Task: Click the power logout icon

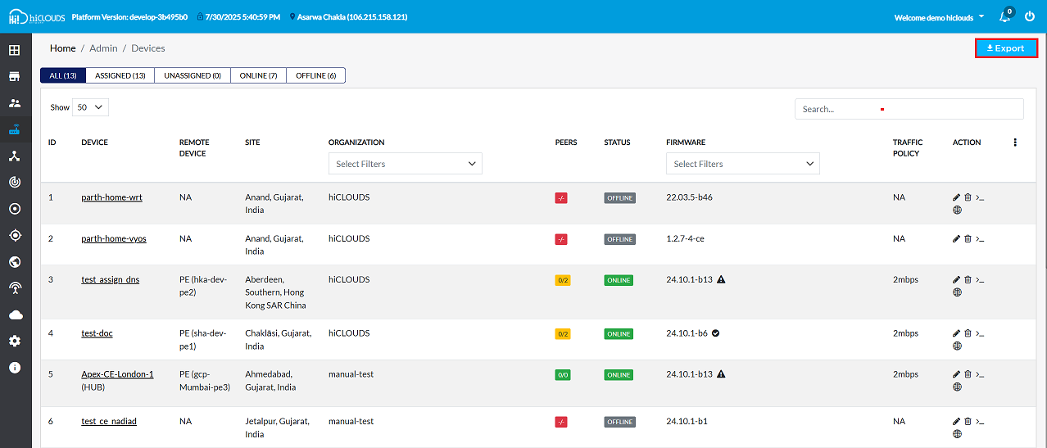Action: pos(1030,17)
